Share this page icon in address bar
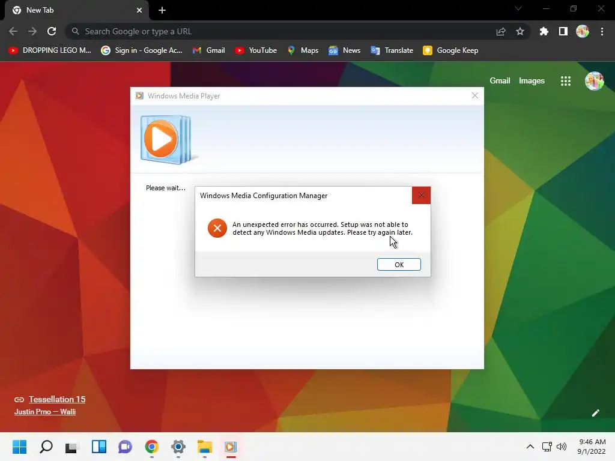This screenshot has width=615, height=461. click(501, 31)
